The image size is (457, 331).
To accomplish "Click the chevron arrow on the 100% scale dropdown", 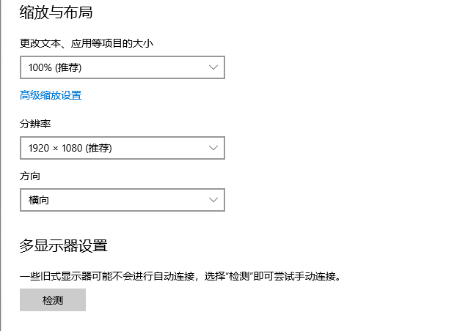I will point(213,67).
